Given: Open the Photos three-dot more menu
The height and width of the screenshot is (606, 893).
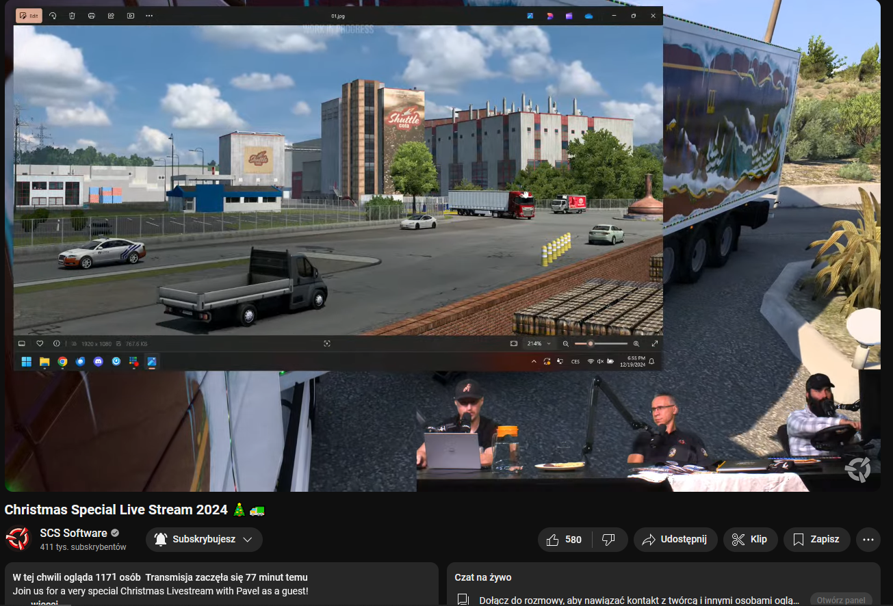Looking at the screenshot, I should (x=149, y=16).
